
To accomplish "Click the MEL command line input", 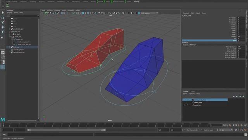I will (50, 135).
